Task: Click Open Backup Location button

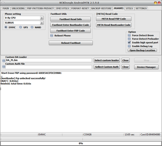Action: [142, 50]
